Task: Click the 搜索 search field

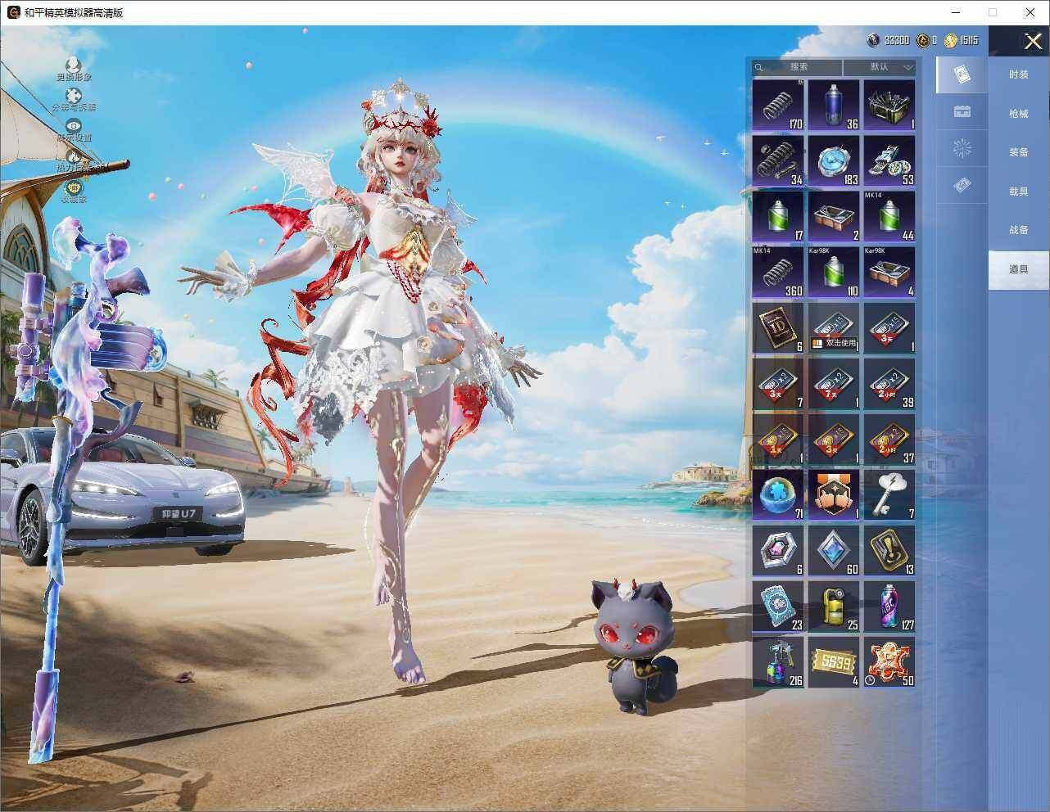Action: [x=798, y=67]
